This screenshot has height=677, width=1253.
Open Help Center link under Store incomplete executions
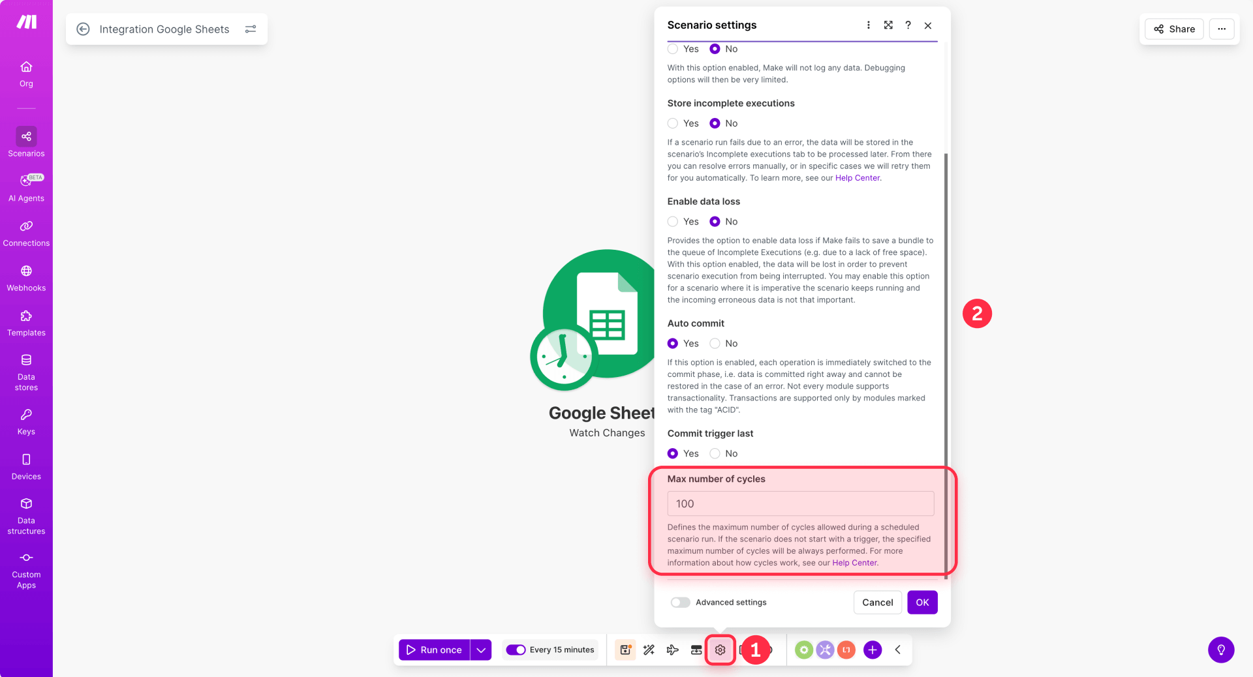858,178
